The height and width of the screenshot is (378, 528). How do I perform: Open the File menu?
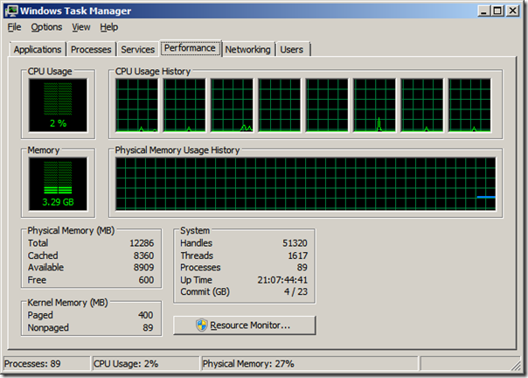pos(14,27)
